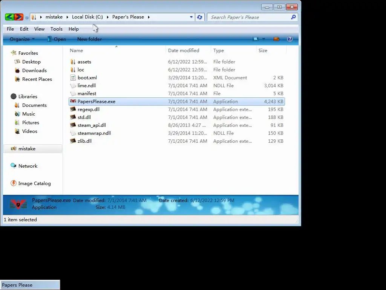This screenshot has width=386, height=290.
Task: Open the Music library
Action: point(29,114)
